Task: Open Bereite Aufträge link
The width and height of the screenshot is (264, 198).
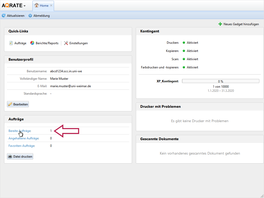Action: click(20, 131)
